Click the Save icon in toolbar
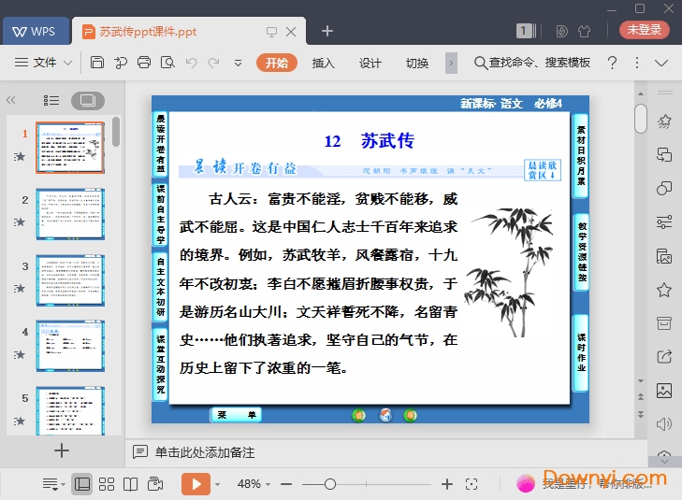The width and height of the screenshot is (682, 500). coord(97,63)
